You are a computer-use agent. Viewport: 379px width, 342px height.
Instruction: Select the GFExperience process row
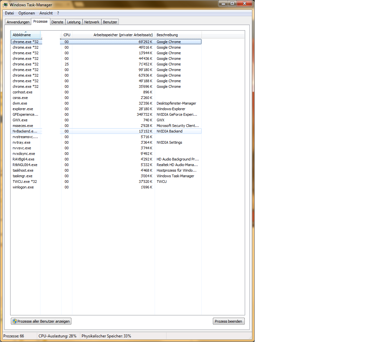click(x=106, y=114)
